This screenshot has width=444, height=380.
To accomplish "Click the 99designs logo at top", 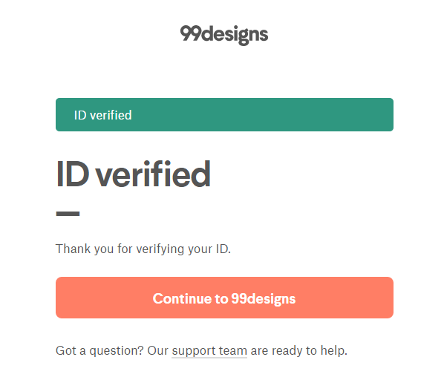I will (x=224, y=35).
